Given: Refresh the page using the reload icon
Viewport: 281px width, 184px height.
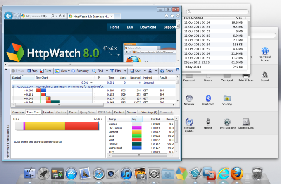Looking at the screenshot, I should point(60,16).
